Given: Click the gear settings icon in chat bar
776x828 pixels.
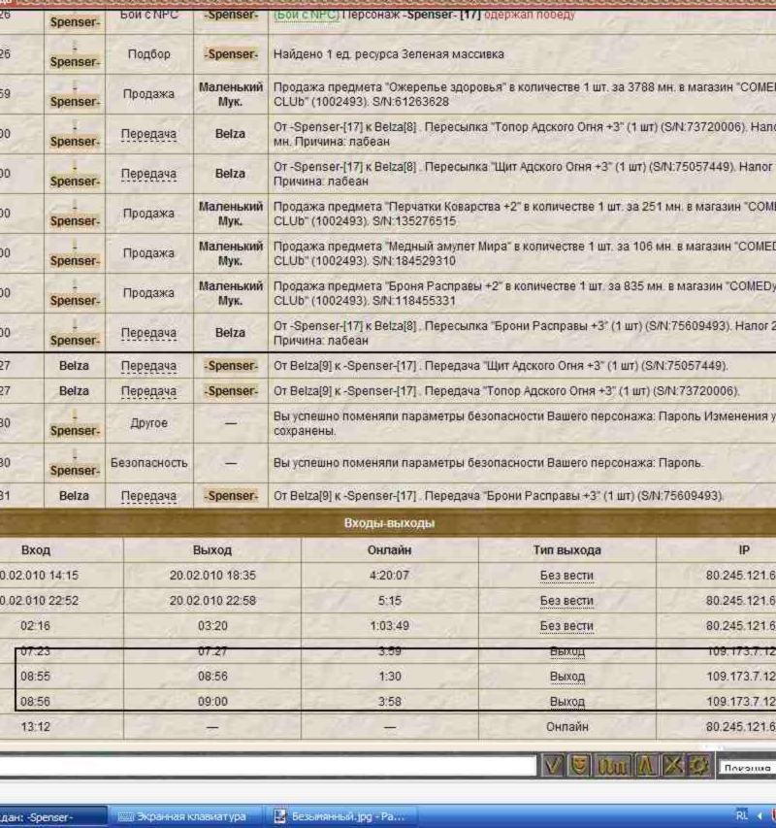Looking at the screenshot, I should pyautogui.click(x=700, y=765).
